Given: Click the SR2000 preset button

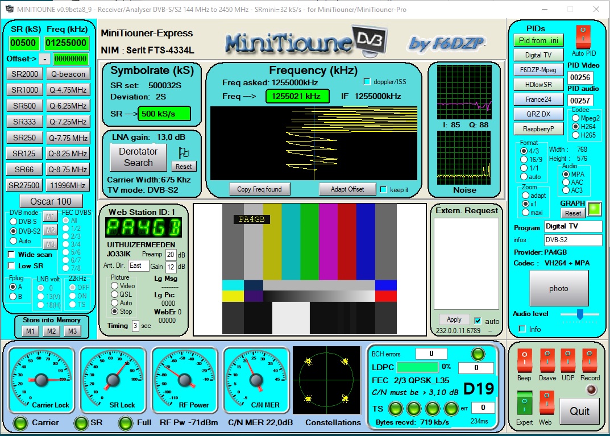Looking at the screenshot, I should (24, 74).
